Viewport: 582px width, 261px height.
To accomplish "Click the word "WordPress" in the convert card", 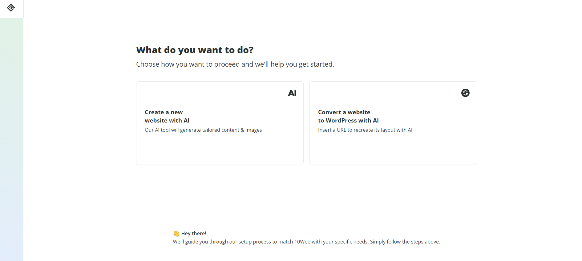I will pyautogui.click(x=341, y=121).
